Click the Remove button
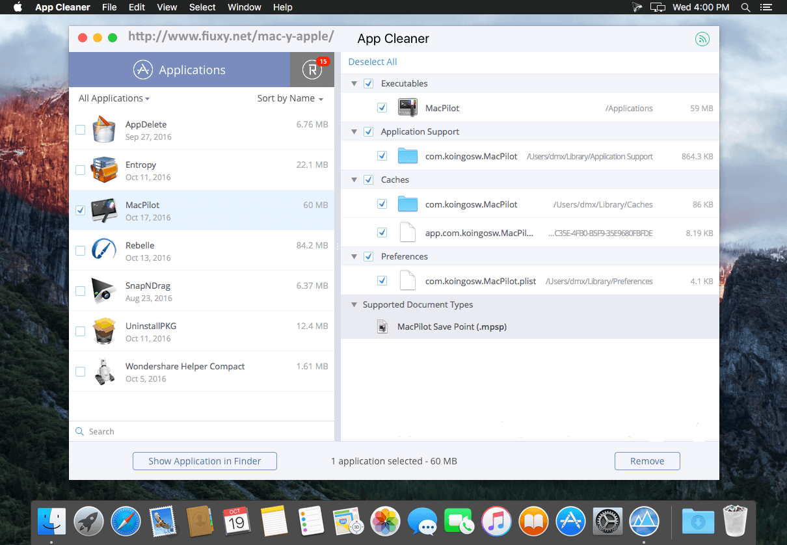 [x=647, y=461]
